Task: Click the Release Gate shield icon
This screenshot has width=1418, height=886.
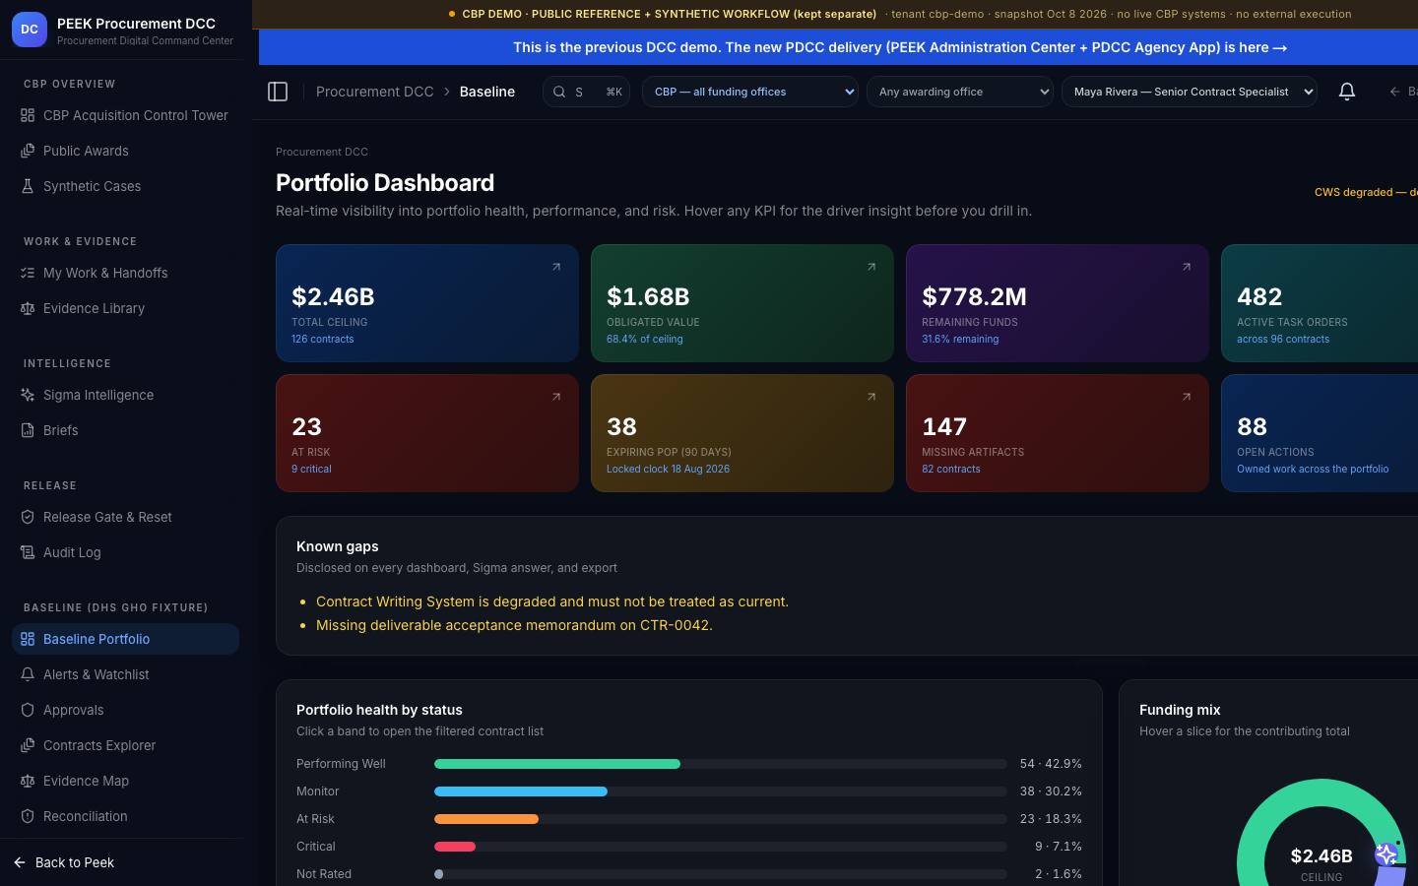Action: pos(28,517)
